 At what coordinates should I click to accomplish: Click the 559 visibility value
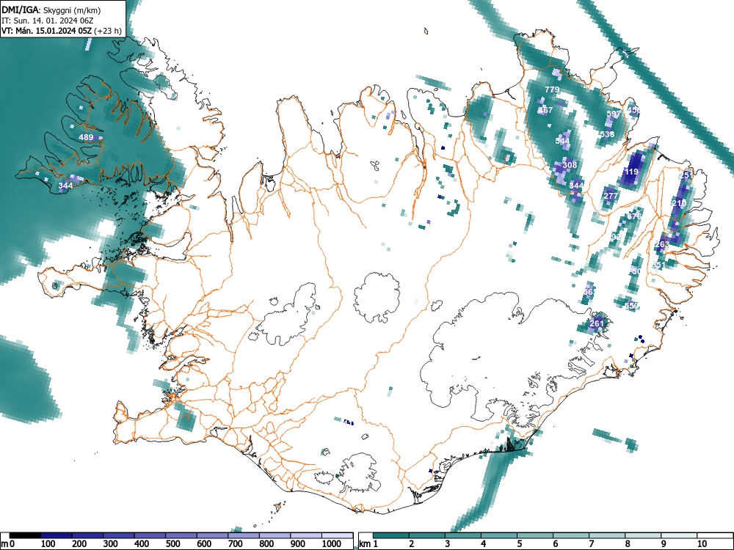(x=631, y=306)
